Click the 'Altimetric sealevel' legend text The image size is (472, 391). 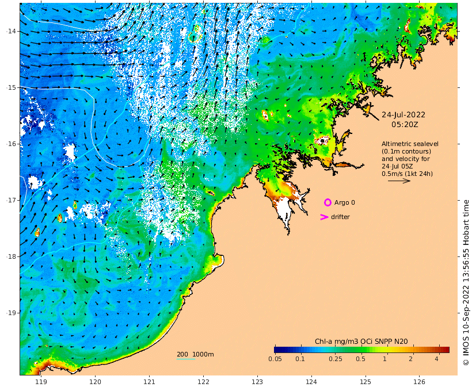(x=410, y=144)
